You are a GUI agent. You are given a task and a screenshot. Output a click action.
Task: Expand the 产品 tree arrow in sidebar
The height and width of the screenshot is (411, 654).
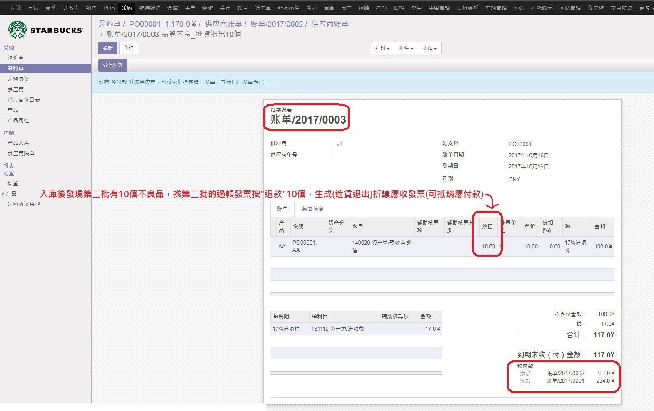[x=3, y=193]
